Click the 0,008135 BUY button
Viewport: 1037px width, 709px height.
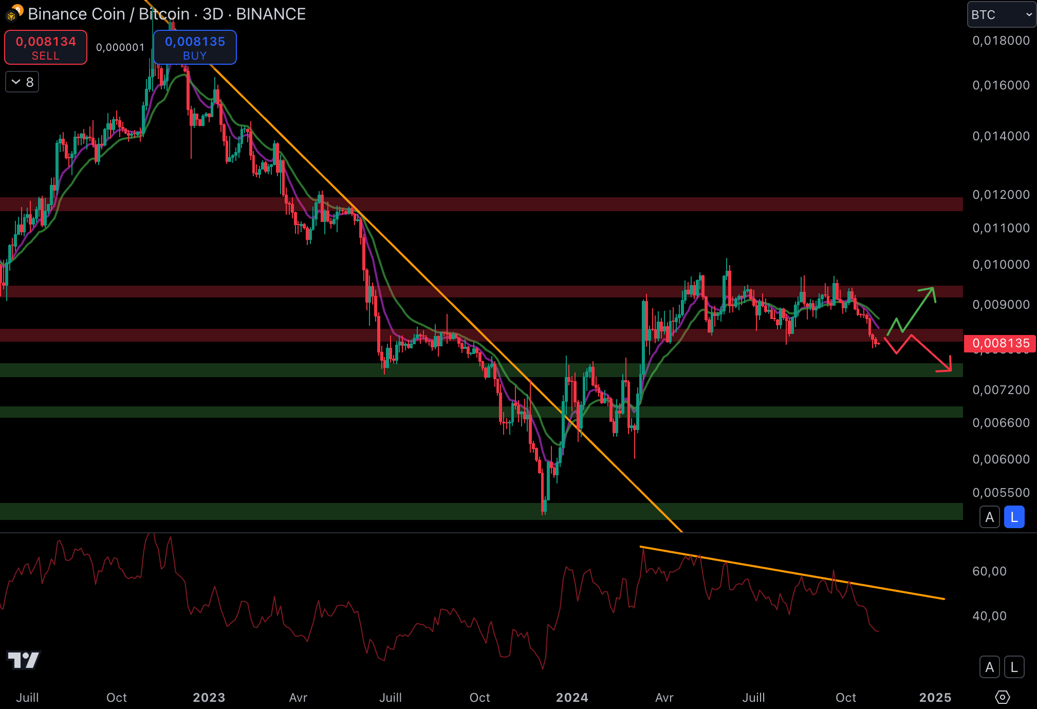click(x=195, y=48)
